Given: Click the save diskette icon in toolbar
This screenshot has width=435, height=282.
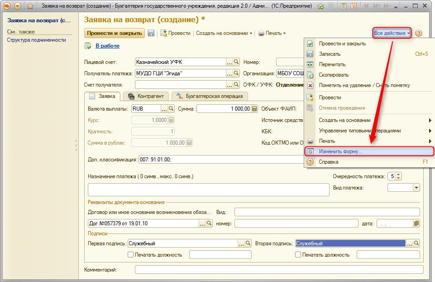Looking at the screenshot, I should pos(151,33).
